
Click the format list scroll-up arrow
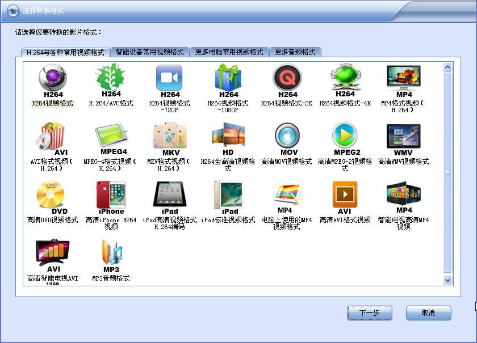coord(447,67)
